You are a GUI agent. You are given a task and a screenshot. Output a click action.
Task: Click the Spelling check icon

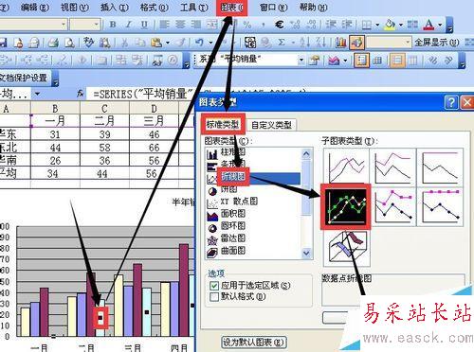coord(89,43)
